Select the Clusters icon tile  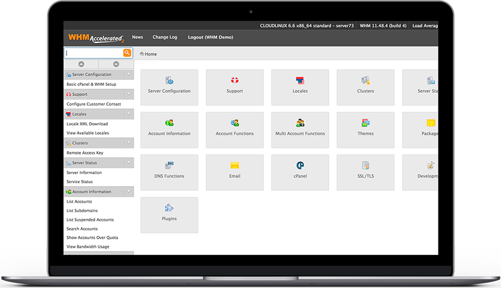point(366,81)
